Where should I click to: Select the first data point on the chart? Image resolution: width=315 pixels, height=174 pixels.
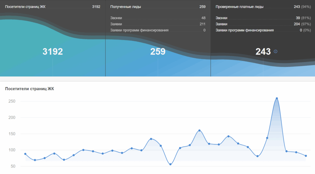(x=25, y=154)
